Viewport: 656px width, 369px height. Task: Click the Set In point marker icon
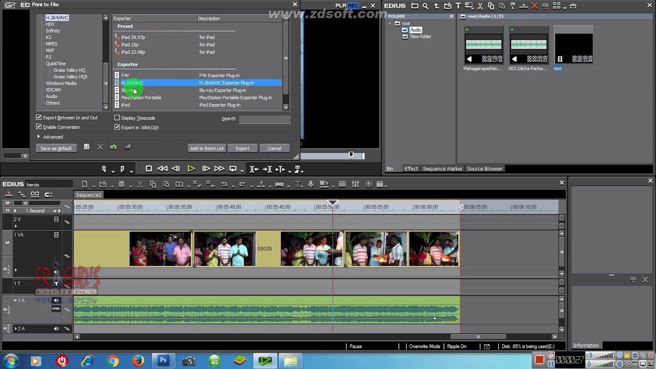104,169
